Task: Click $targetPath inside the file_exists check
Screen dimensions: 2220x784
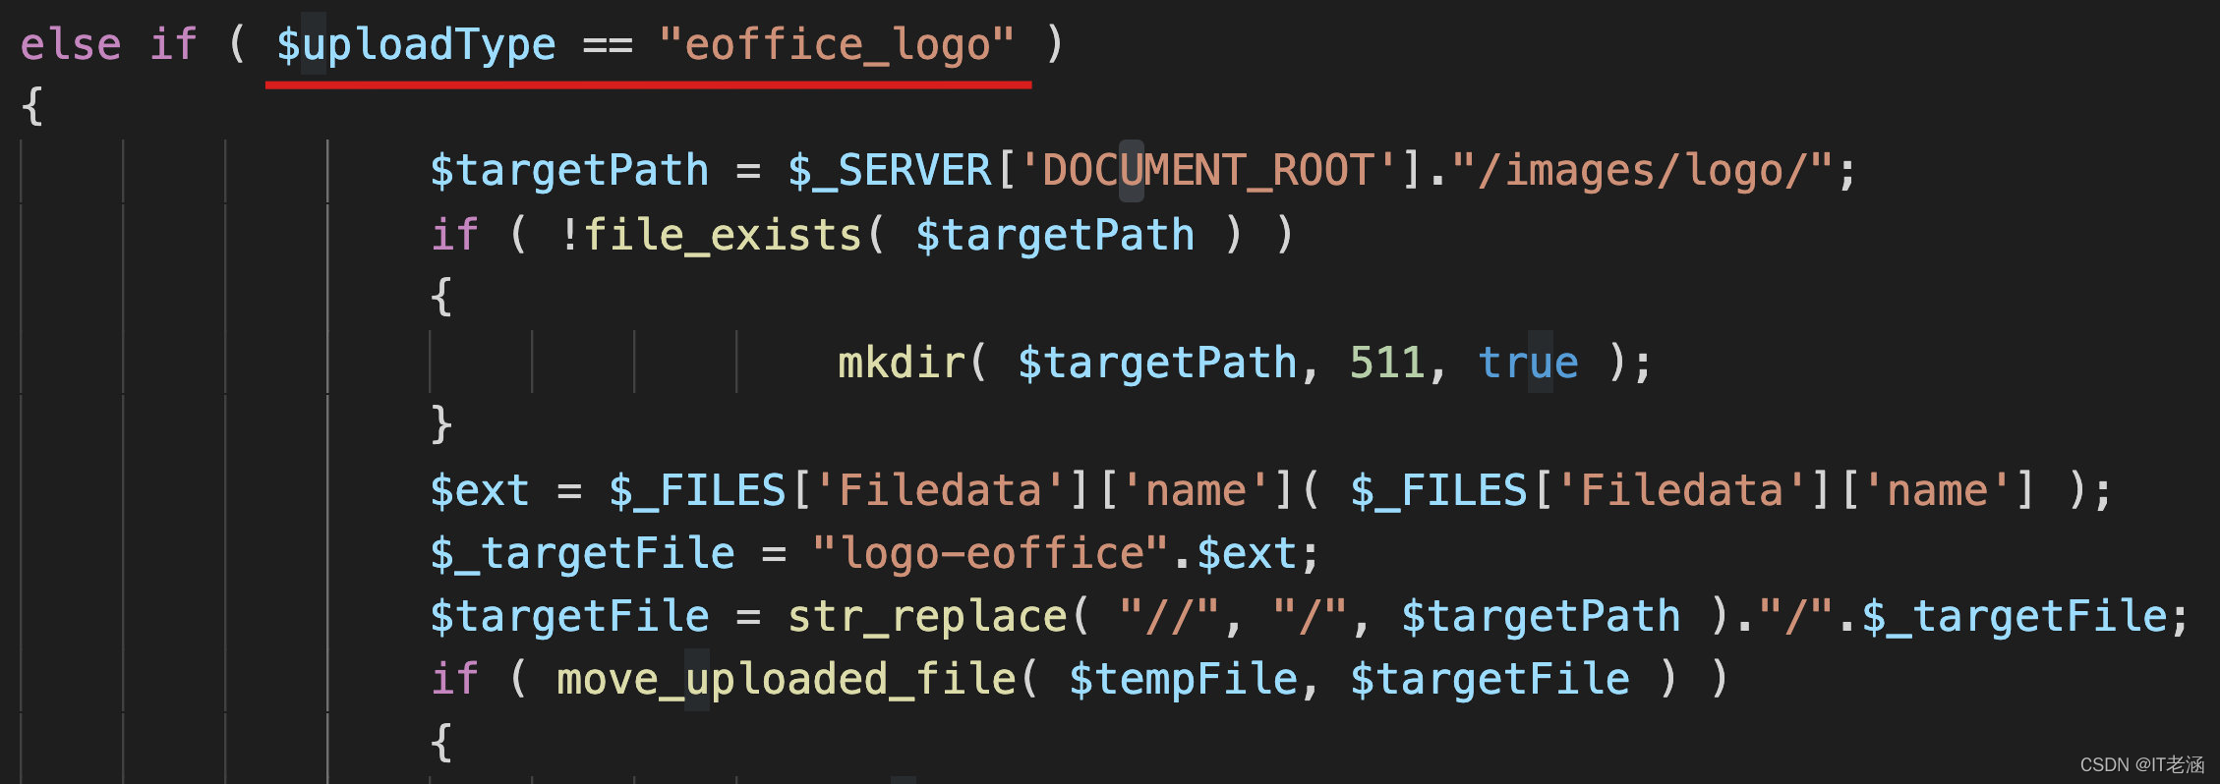Action: (1055, 236)
